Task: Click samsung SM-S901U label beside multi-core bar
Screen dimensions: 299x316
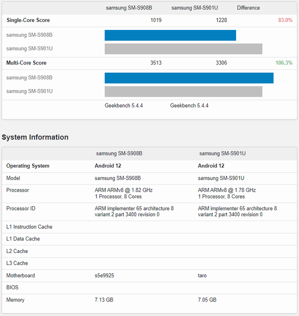Action: point(29,91)
